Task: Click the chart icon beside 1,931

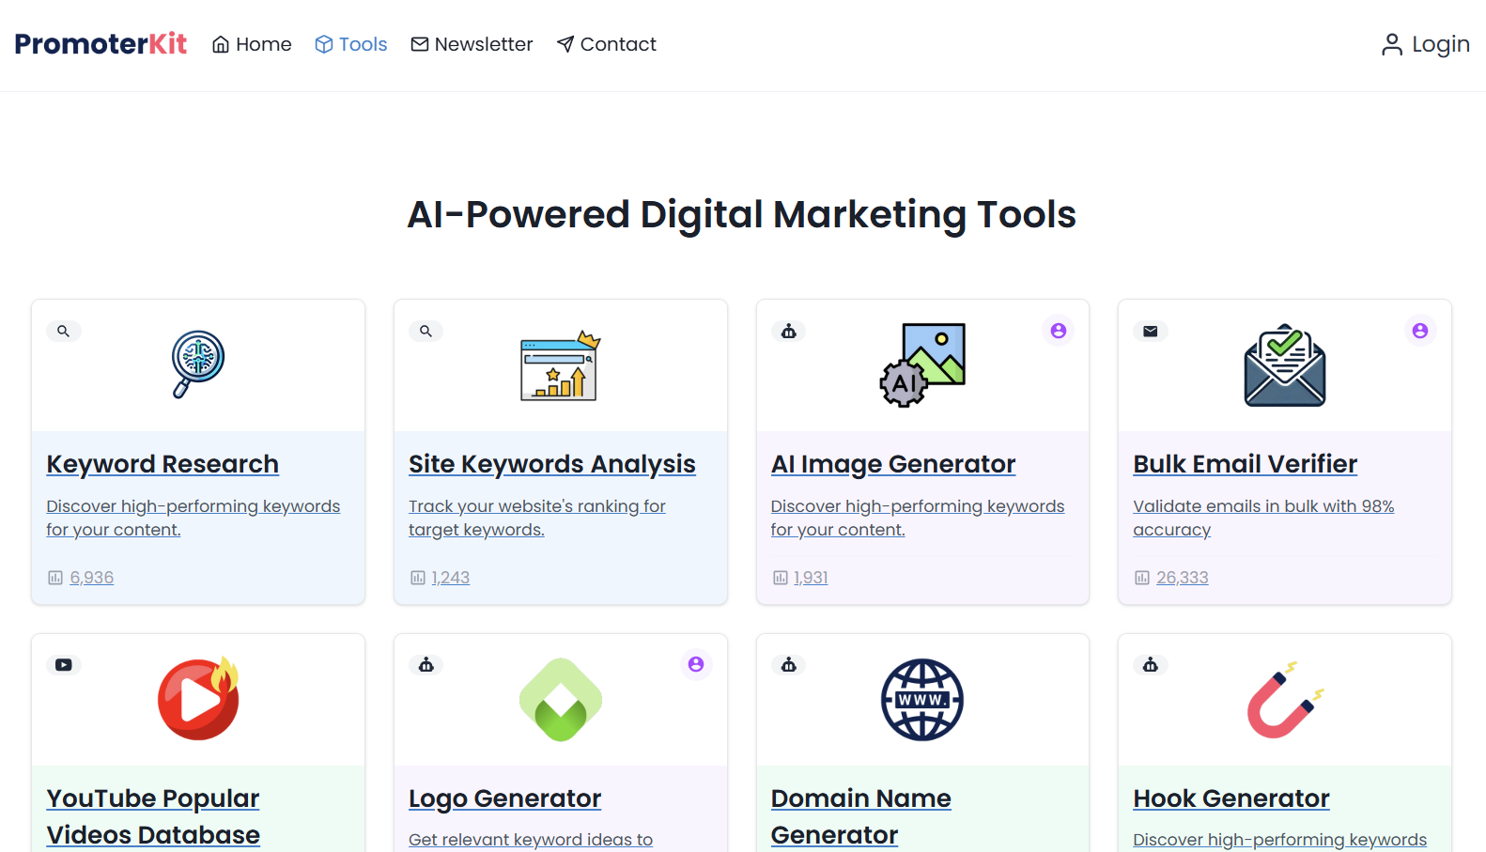Action: (781, 578)
